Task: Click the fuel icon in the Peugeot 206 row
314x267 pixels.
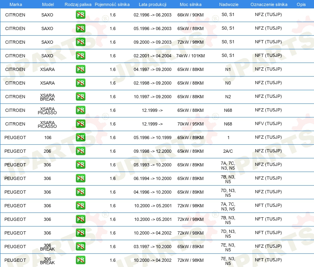Action: click(80, 151)
